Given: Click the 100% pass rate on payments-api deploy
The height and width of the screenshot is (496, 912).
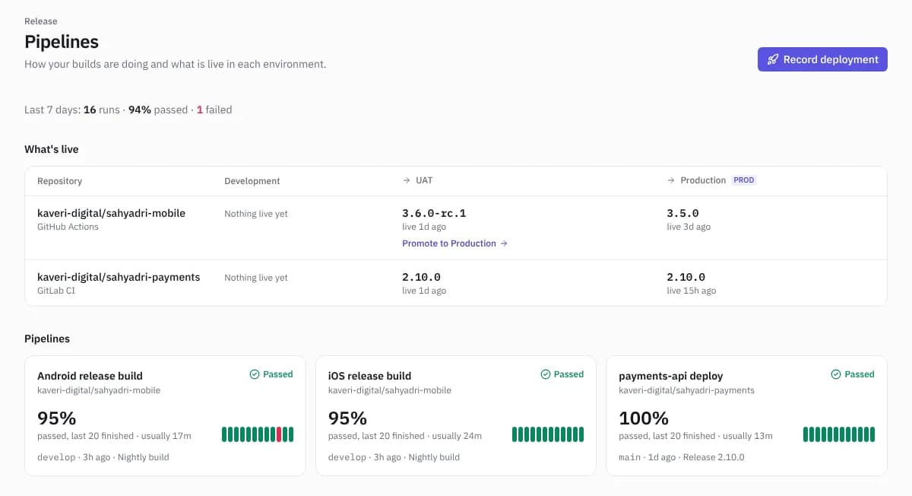Looking at the screenshot, I should (x=644, y=418).
